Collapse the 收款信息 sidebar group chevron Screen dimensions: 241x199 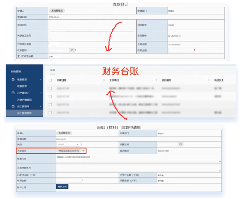(x=41, y=79)
